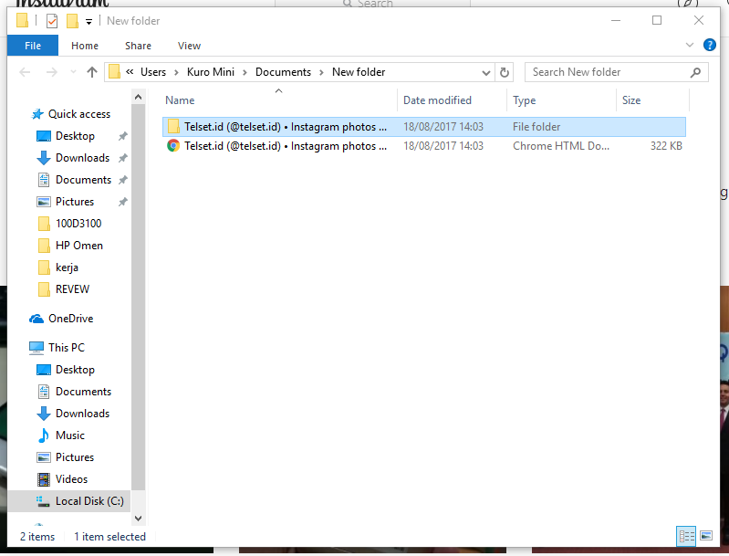Open the File menu tab
The height and width of the screenshot is (556, 729).
tap(33, 46)
